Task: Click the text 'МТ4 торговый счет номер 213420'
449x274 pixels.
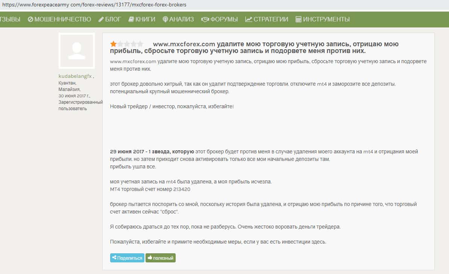Action: pos(150,189)
